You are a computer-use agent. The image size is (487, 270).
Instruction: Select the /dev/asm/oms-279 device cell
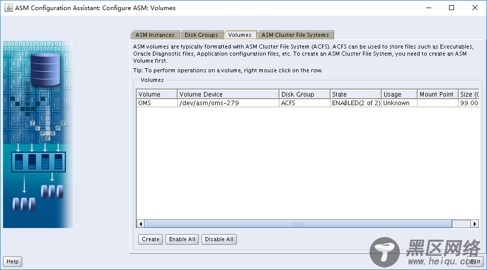pyautogui.click(x=228, y=103)
